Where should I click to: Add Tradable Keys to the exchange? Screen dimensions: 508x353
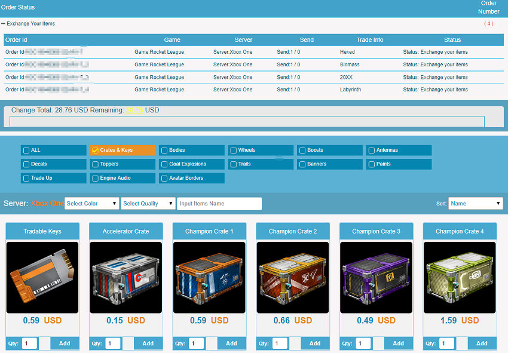[65, 343]
